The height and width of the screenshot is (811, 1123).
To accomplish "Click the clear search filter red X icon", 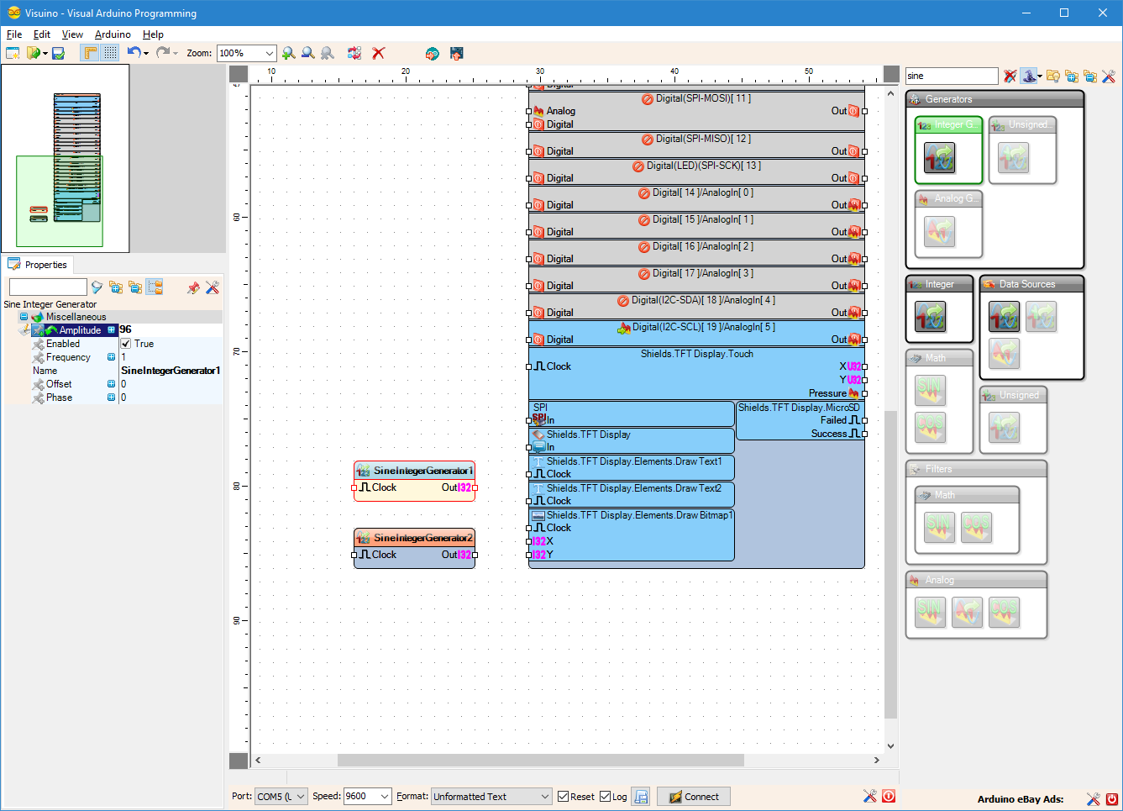I will 1009,76.
